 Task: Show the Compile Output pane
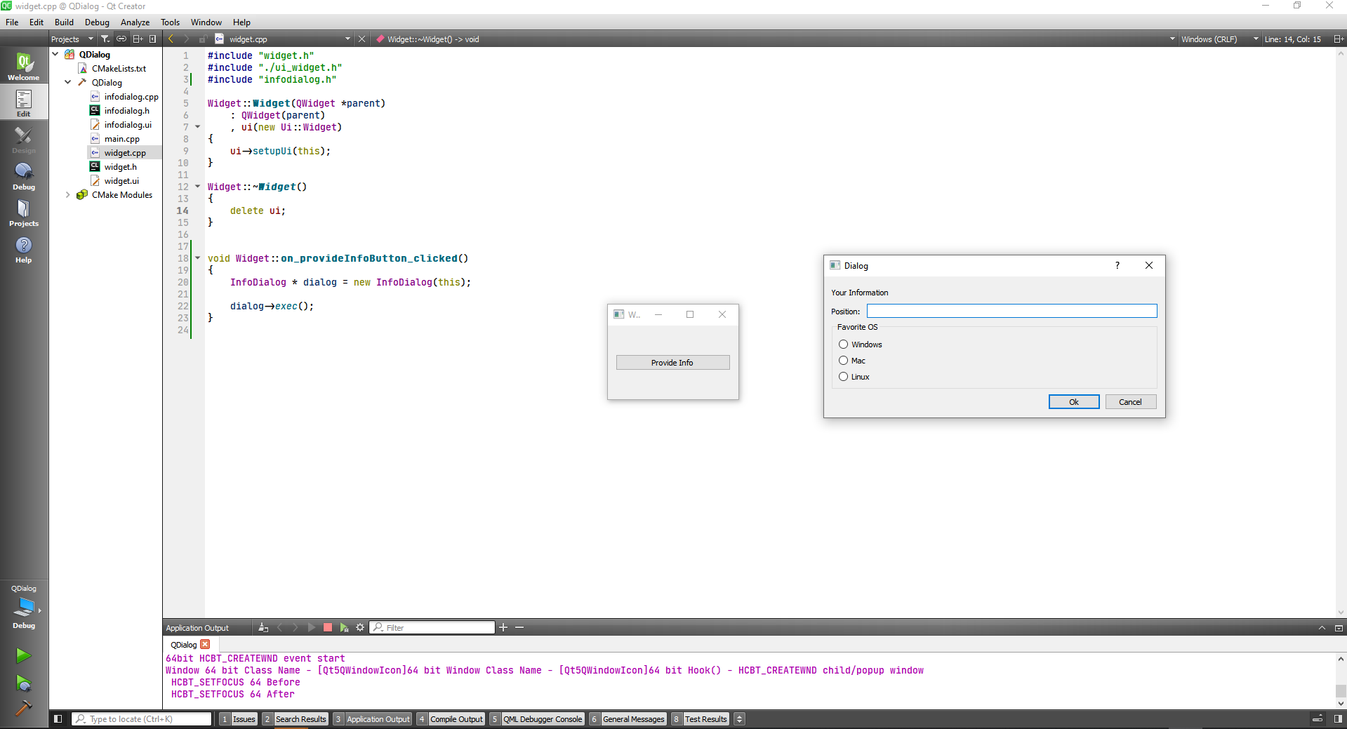pyautogui.click(x=451, y=719)
